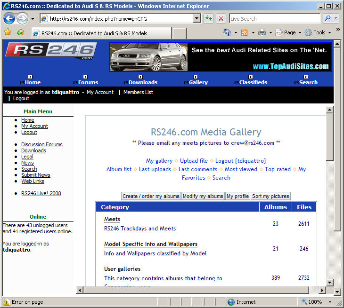Open the Favorites Center star icon
344x308 pixels.
8,32
